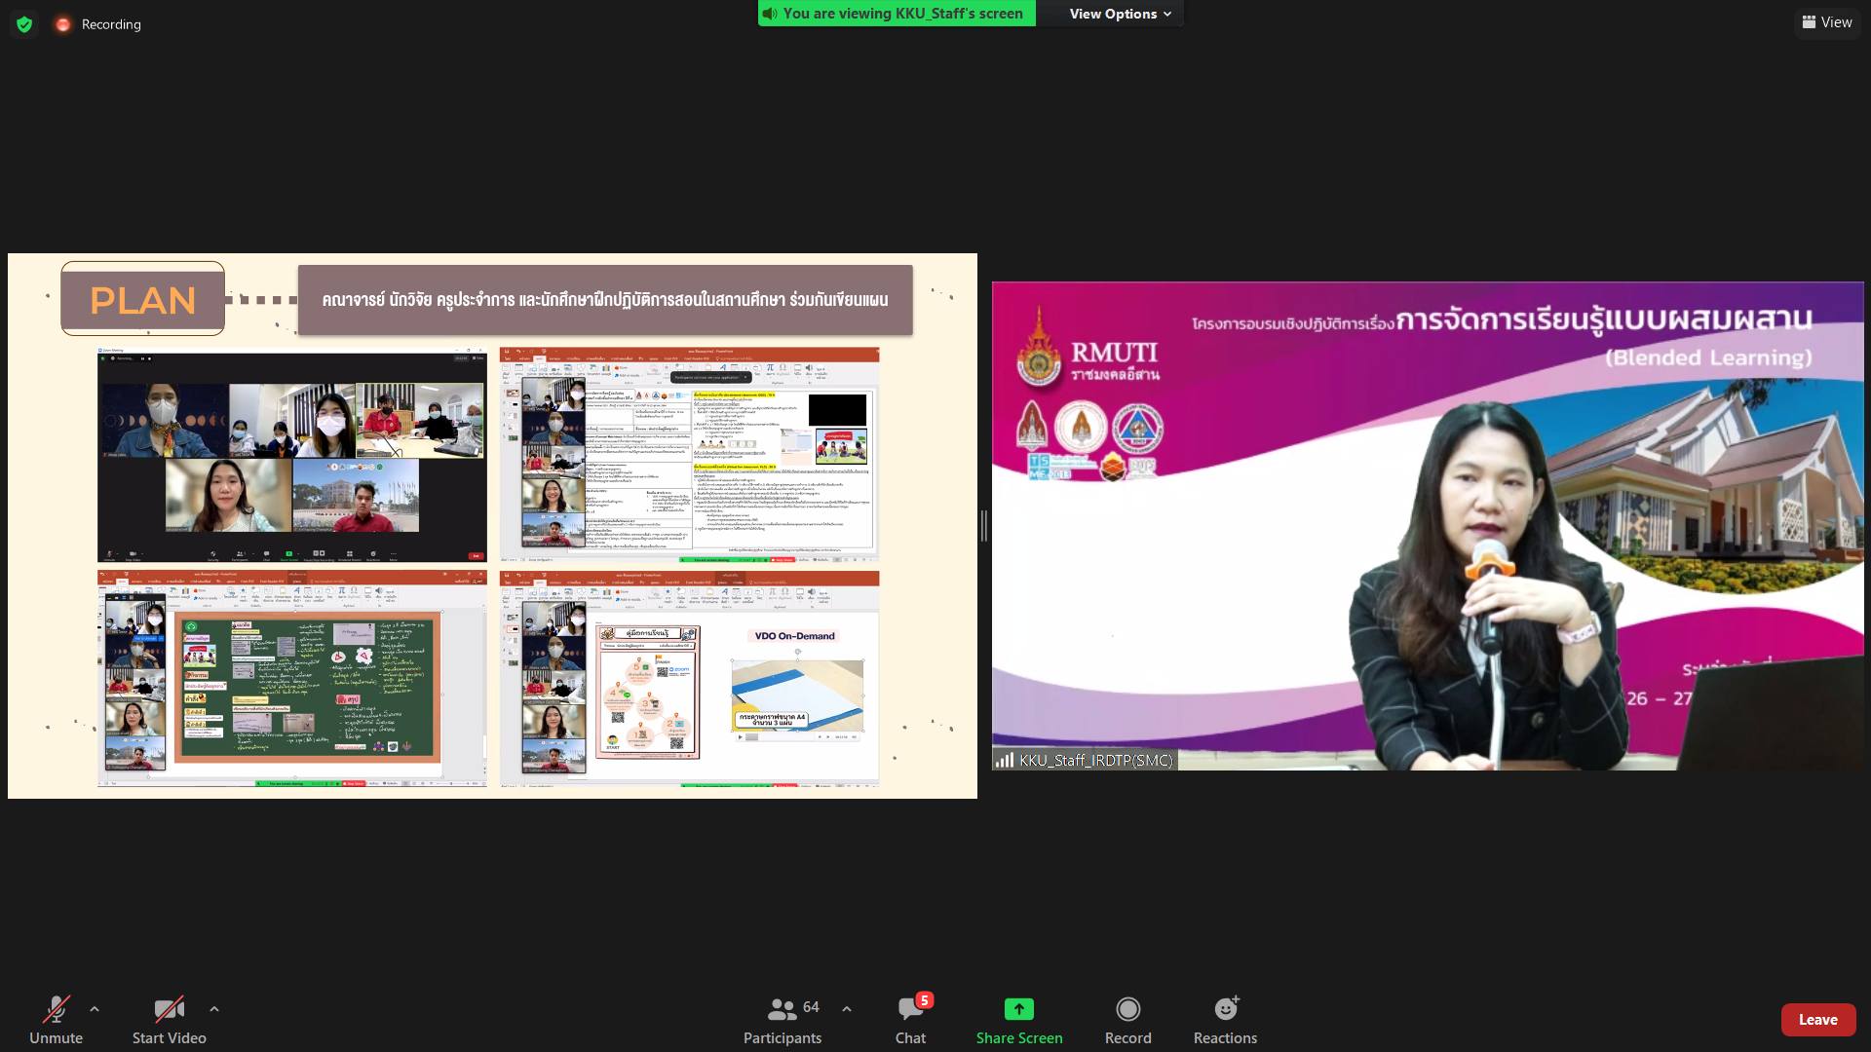Click the shared-screen green notification bar
The width and height of the screenshot is (1871, 1052).
(897, 14)
